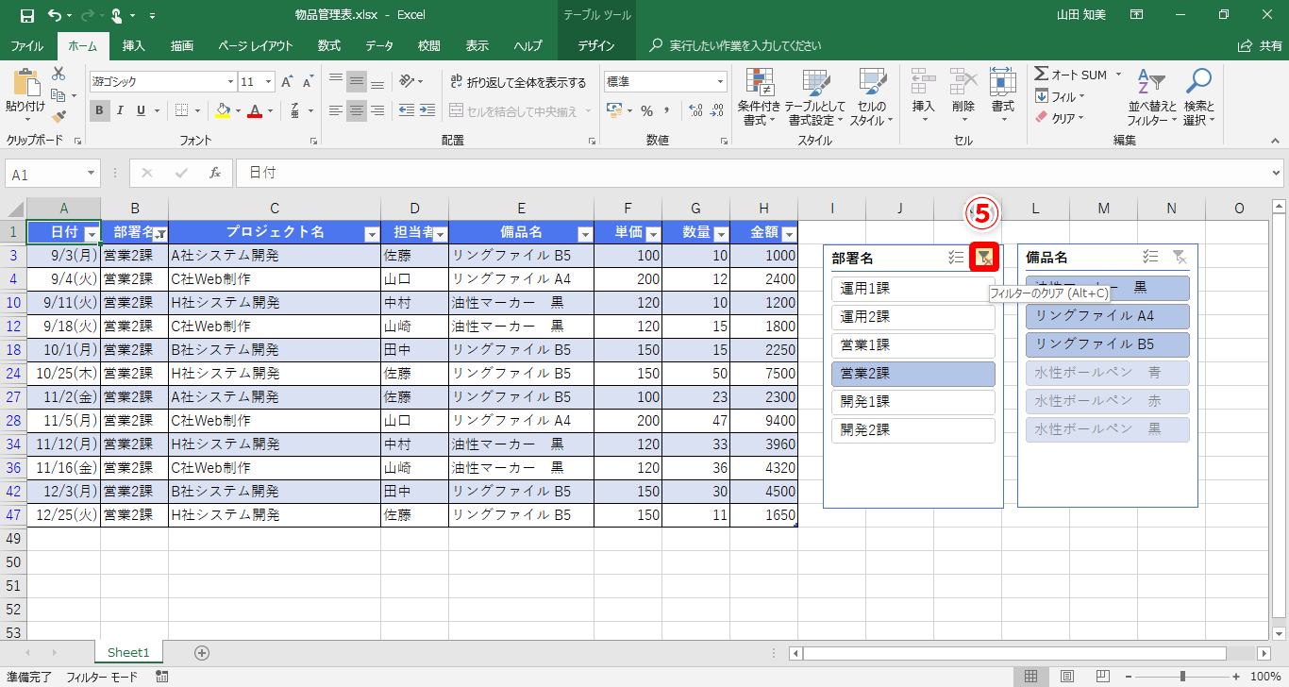Screen dimensions: 1289x687
Task: Open the 部署名 column filter dropdown
Action: coord(159,234)
